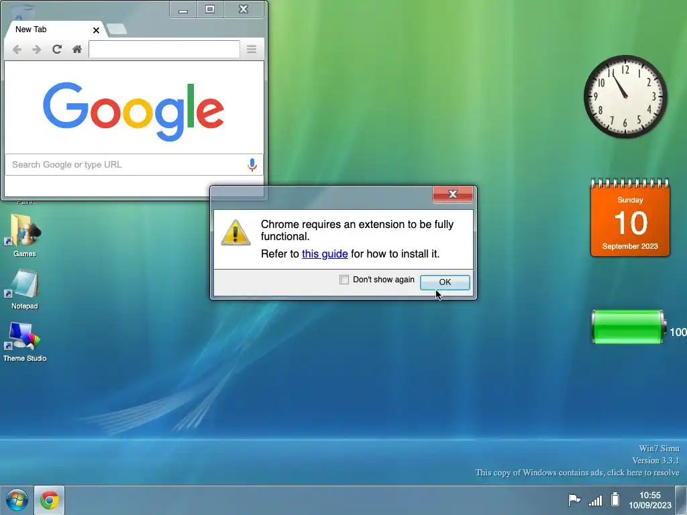Click the browser back arrow

17,50
